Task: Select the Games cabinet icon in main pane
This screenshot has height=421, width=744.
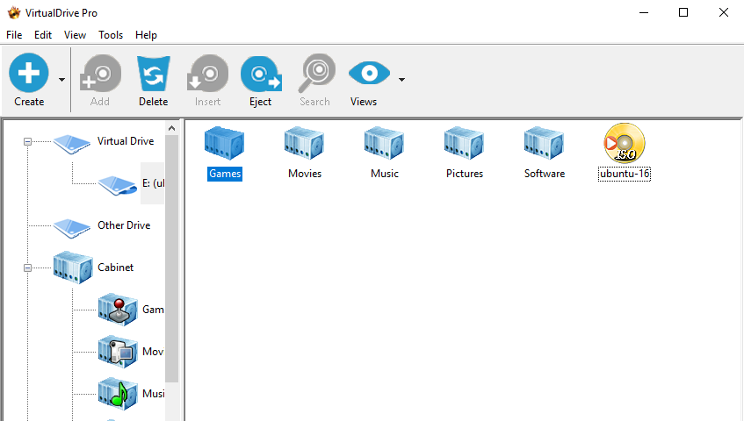Action: coord(225,143)
